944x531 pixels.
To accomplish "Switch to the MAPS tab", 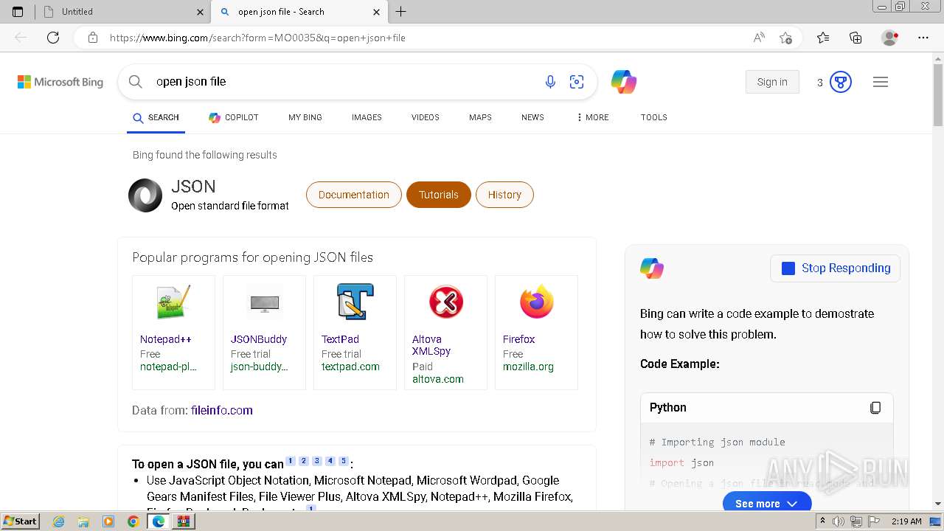I will click(480, 117).
